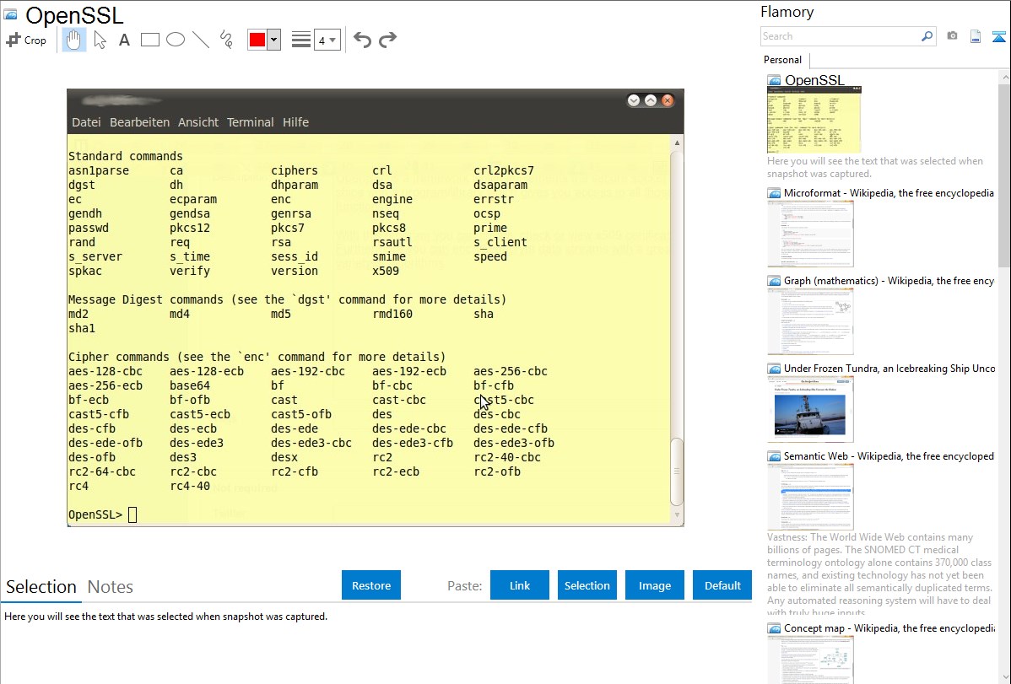Viewport: 1011px width, 684px height.
Task: Click the red color swatch
Action: 257,40
